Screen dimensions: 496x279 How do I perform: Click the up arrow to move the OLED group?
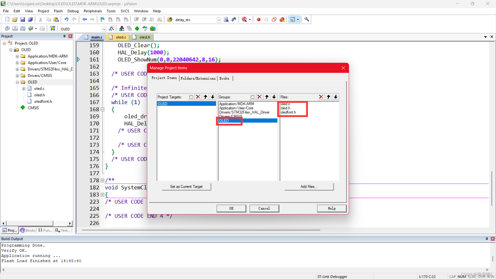tap(267, 97)
